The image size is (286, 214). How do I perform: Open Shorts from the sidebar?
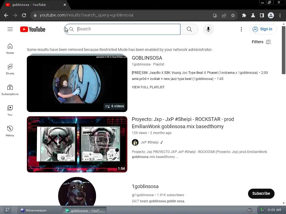point(10,69)
